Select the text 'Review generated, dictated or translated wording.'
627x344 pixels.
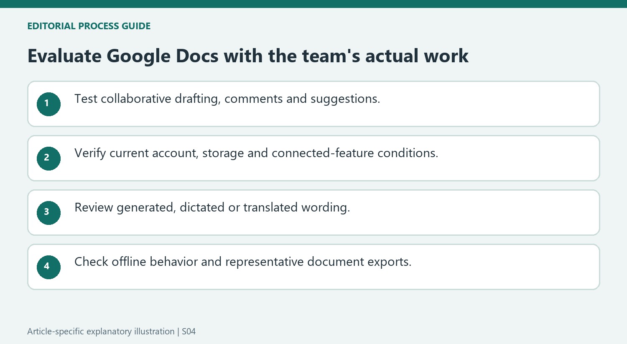click(212, 208)
